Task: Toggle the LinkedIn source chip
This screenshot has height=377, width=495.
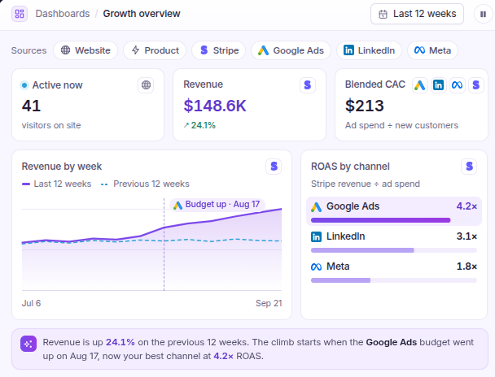Action: click(369, 50)
